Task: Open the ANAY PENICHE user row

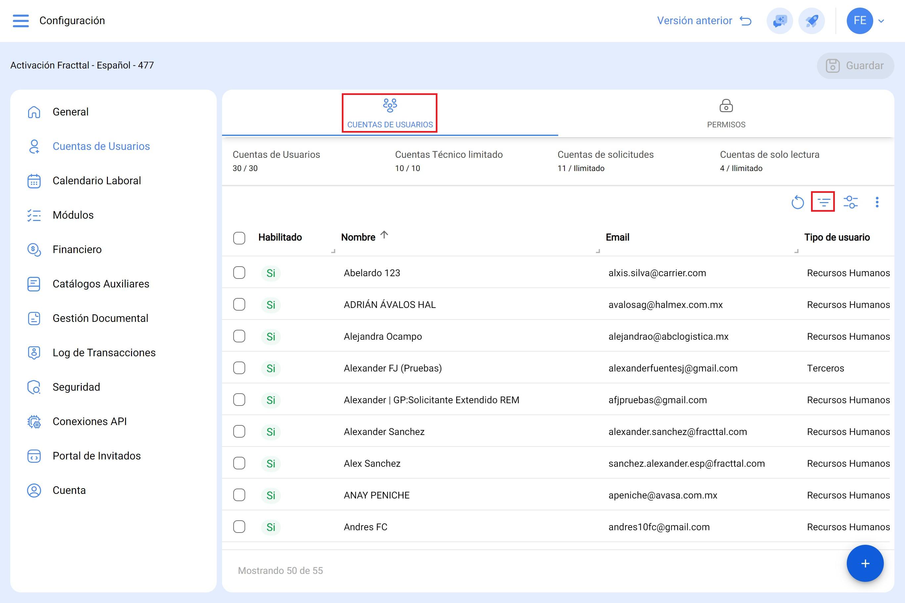Action: coord(377,495)
